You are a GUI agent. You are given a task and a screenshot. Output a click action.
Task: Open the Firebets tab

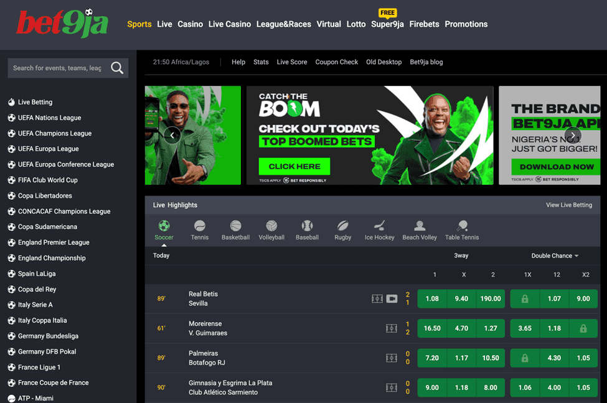(425, 24)
